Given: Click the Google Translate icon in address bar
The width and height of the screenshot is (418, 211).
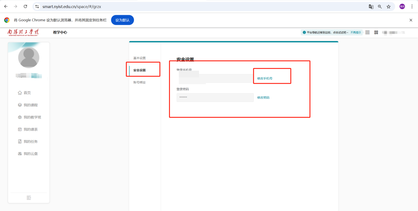Looking at the screenshot, I should click(x=371, y=7).
